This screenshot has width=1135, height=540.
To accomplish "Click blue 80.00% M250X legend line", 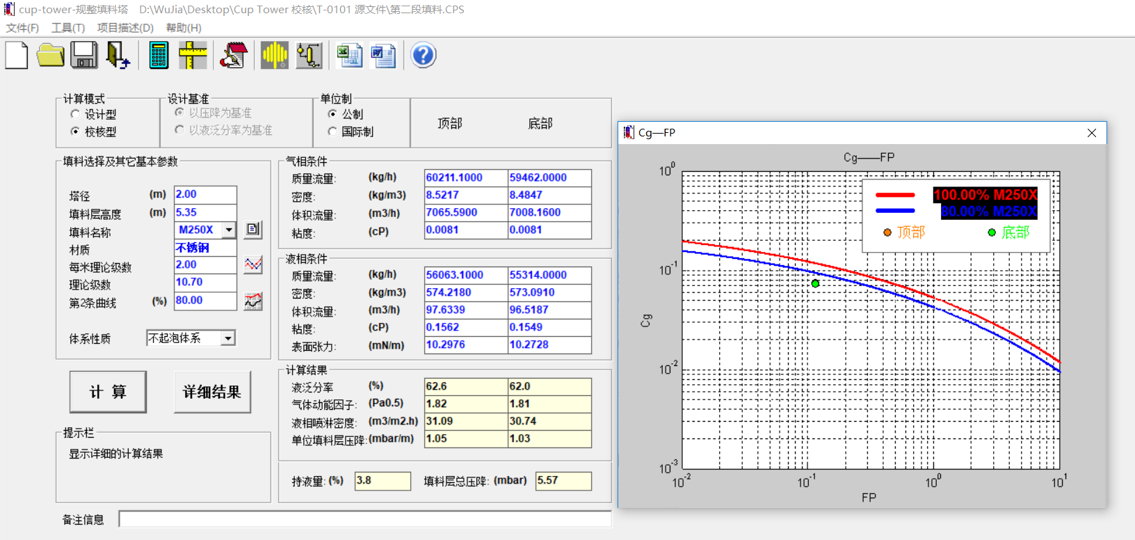I will click(x=895, y=211).
